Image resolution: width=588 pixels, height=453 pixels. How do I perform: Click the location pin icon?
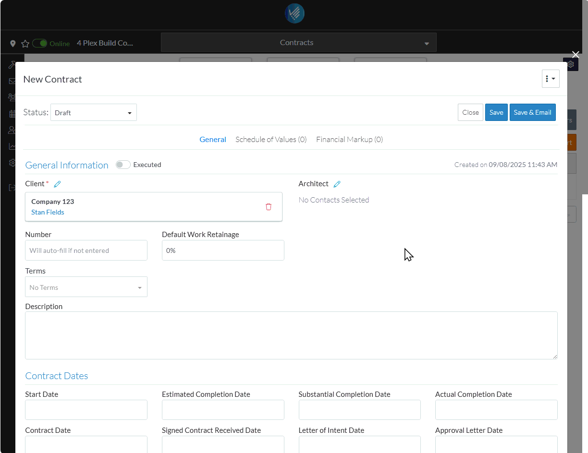[x=13, y=44]
